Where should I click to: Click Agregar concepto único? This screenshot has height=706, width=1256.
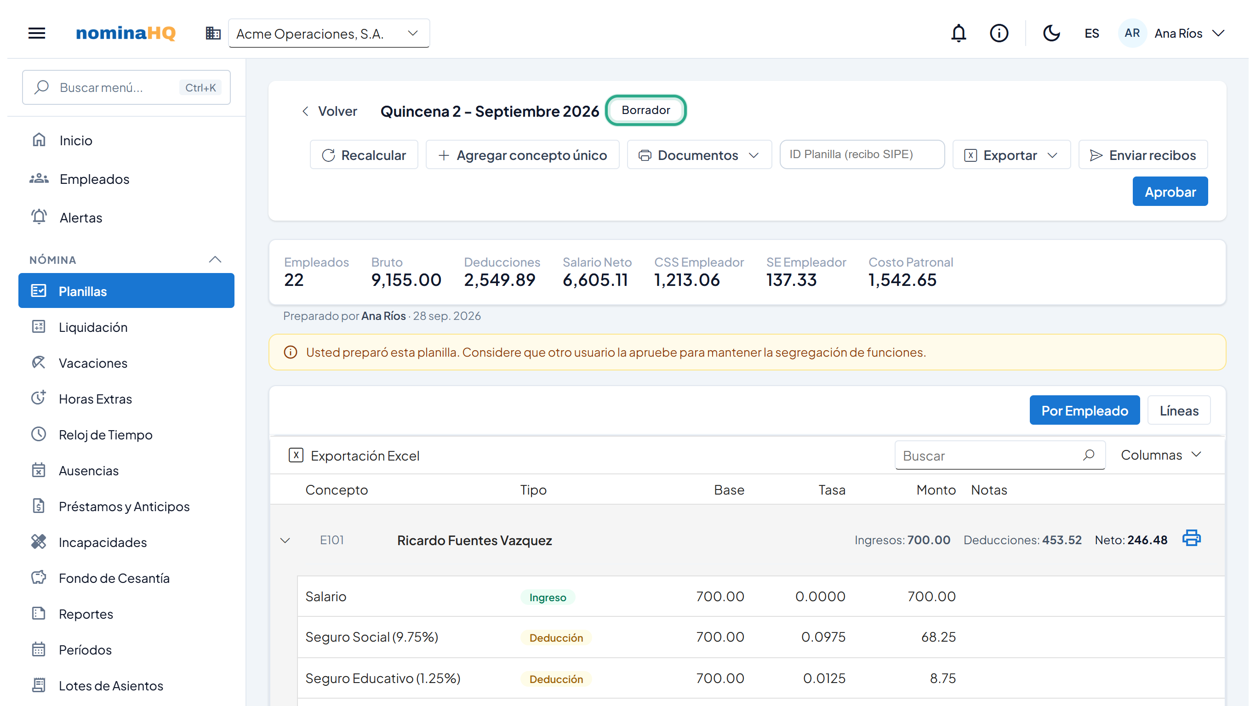coord(522,155)
